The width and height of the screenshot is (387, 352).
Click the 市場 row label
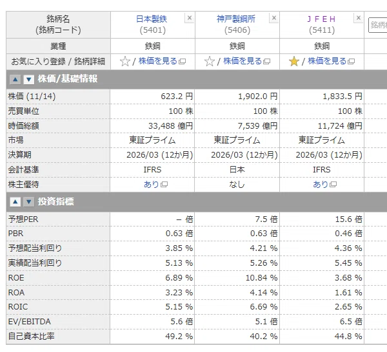15,140
